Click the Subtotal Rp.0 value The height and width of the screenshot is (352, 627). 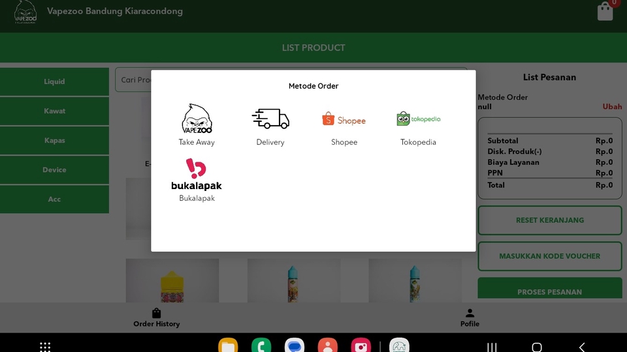pos(603,141)
